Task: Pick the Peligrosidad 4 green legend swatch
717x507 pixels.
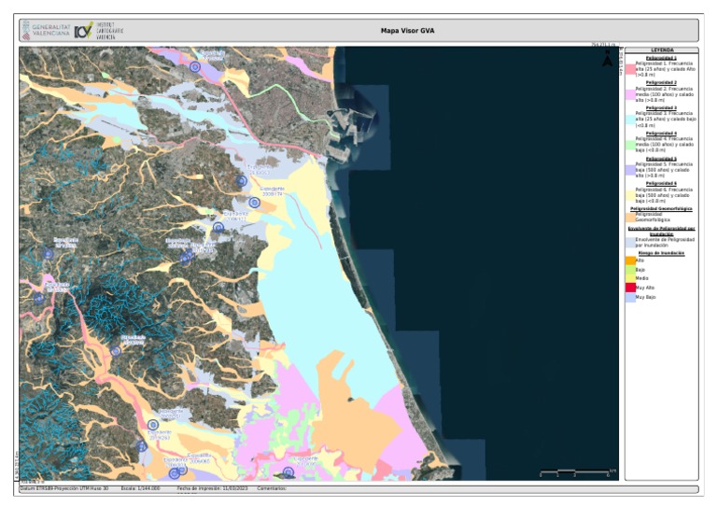Action: (x=630, y=145)
